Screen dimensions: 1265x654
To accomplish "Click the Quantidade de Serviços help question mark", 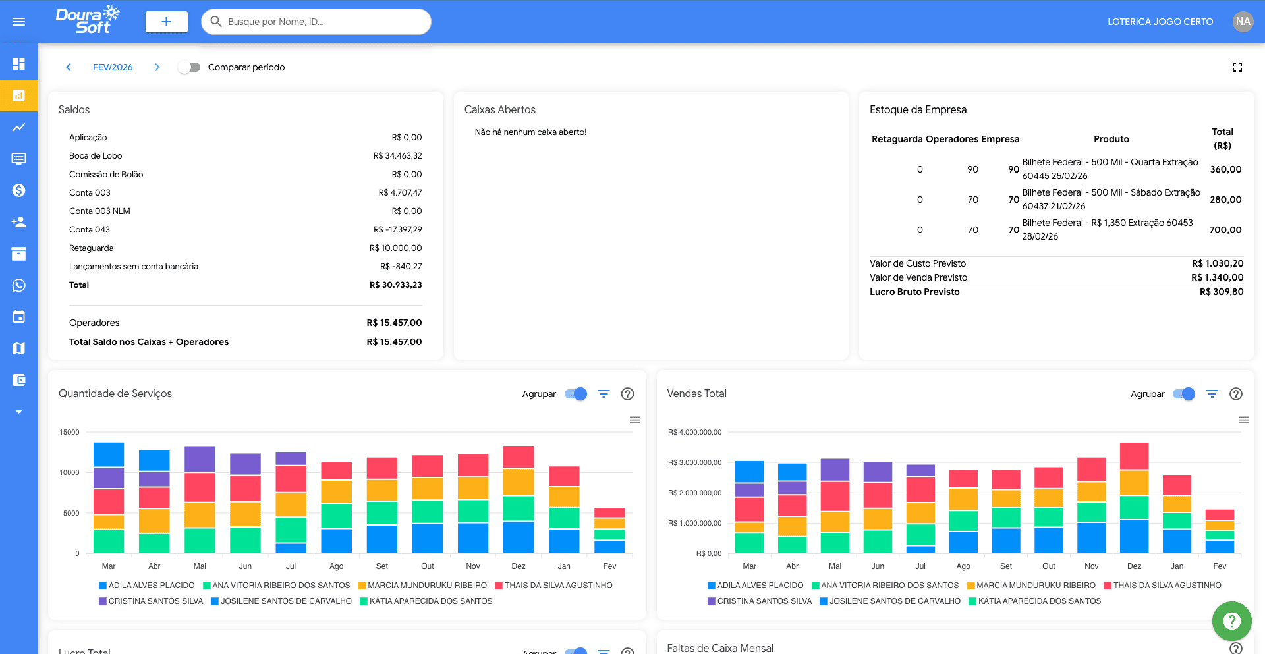I will coord(627,393).
